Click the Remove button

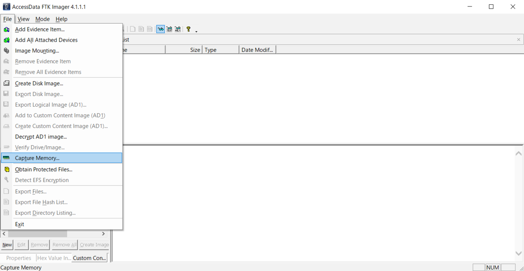(39, 245)
